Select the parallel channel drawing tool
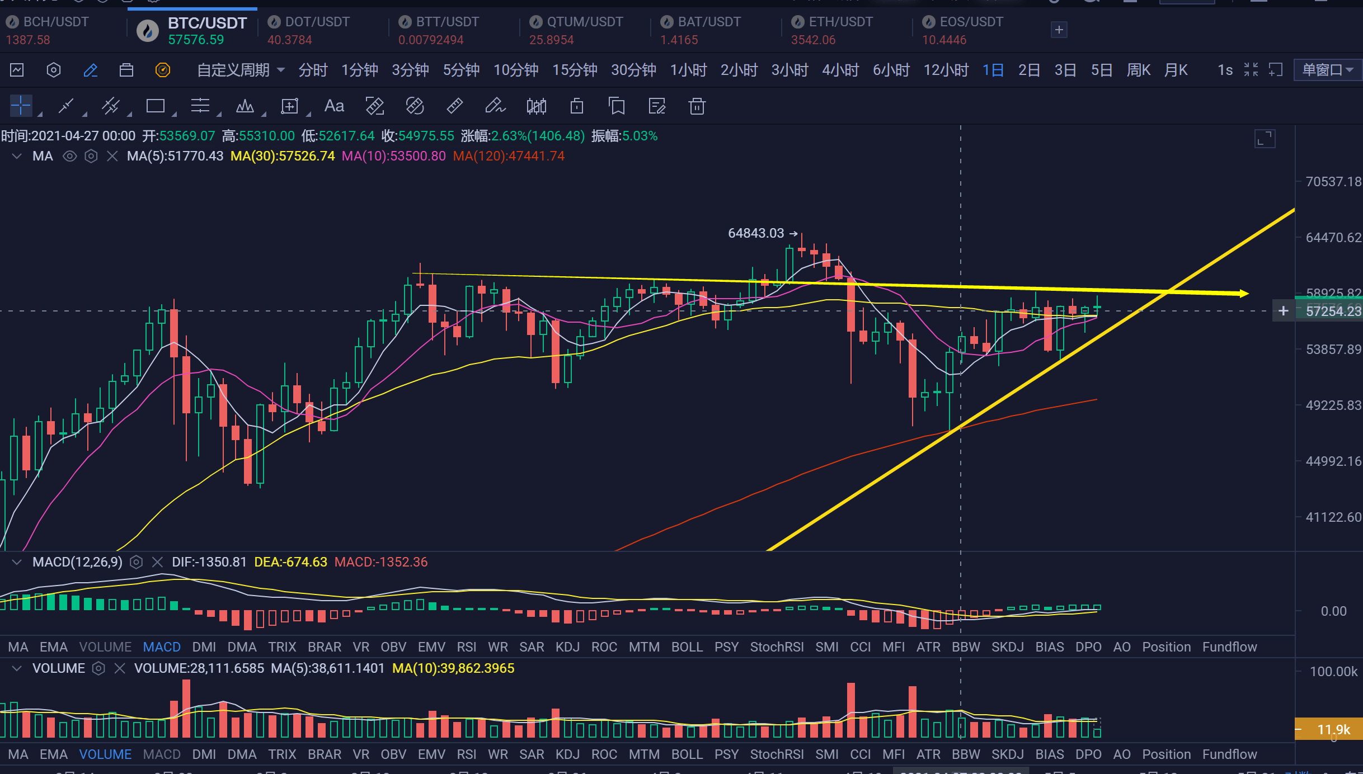1363x774 pixels. [111, 106]
